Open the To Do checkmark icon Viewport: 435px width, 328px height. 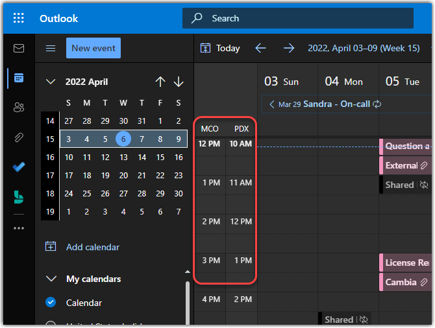18,167
